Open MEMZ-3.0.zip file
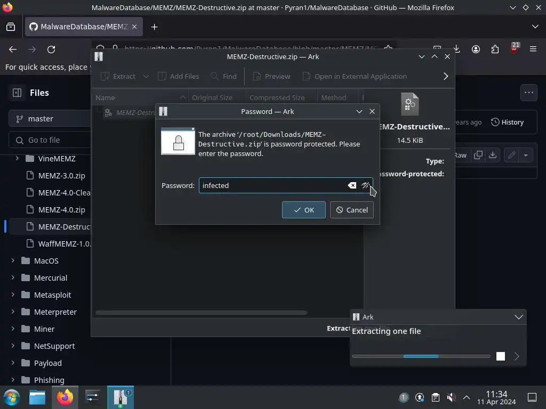The height and width of the screenshot is (409, 546). [62, 176]
